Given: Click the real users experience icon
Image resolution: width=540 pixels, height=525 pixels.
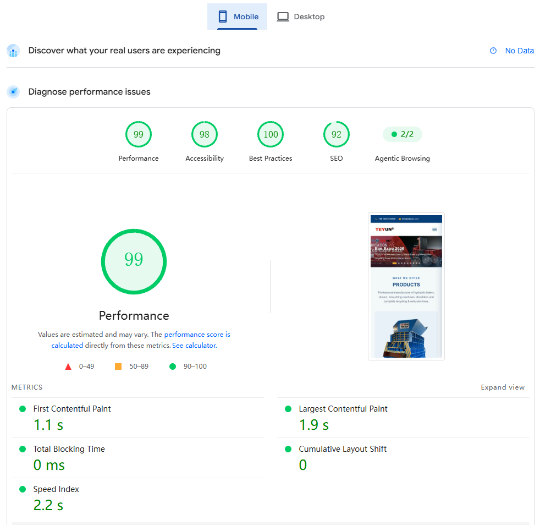Looking at the screenshot, I should click(13, 51).
